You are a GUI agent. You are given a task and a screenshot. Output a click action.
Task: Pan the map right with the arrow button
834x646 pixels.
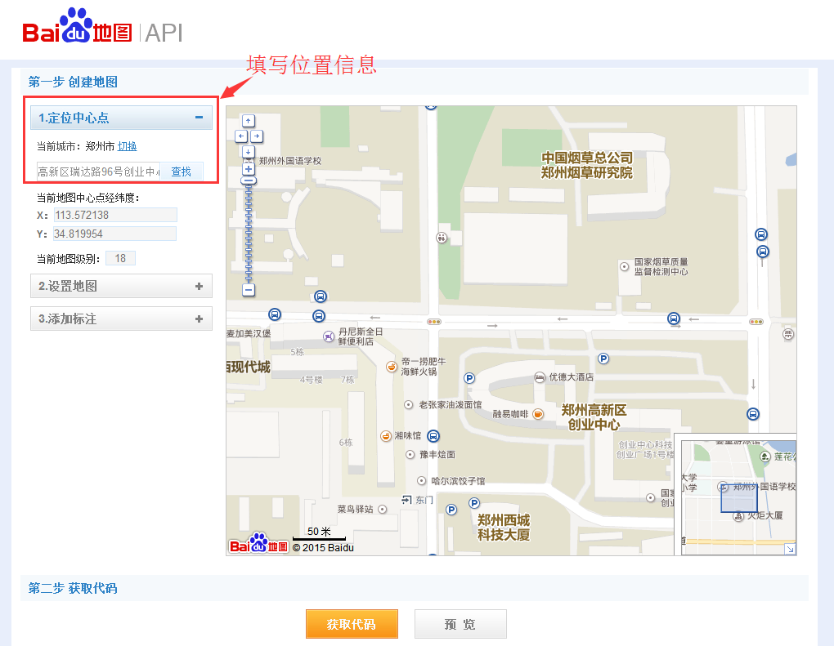pos(257,136)
